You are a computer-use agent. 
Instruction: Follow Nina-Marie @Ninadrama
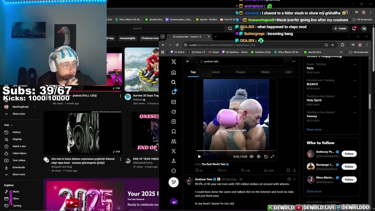point(349,180)
